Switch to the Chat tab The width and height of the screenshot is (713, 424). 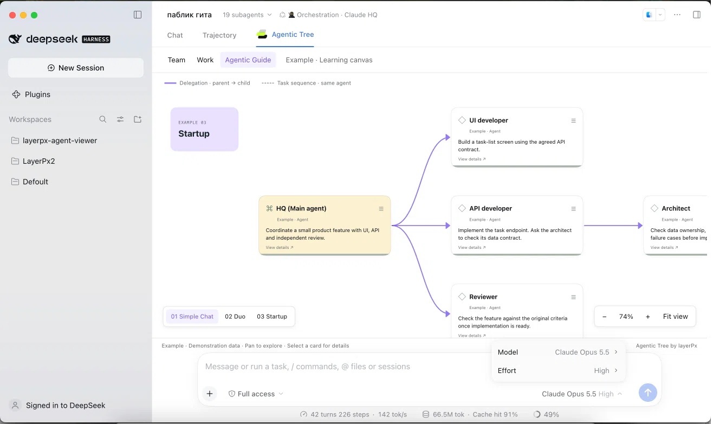175,35
